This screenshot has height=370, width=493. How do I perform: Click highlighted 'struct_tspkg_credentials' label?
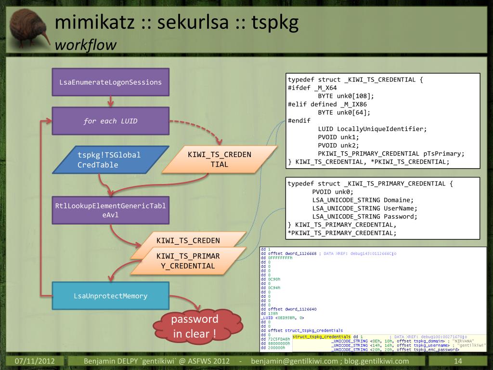321,337
